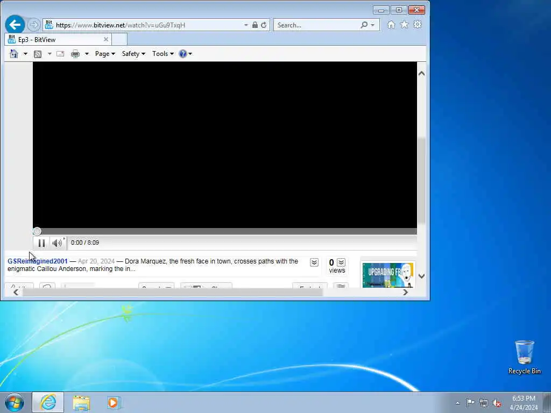551x413 pixels.
Task: Open the Windows Start button
Action: point(15,402)
